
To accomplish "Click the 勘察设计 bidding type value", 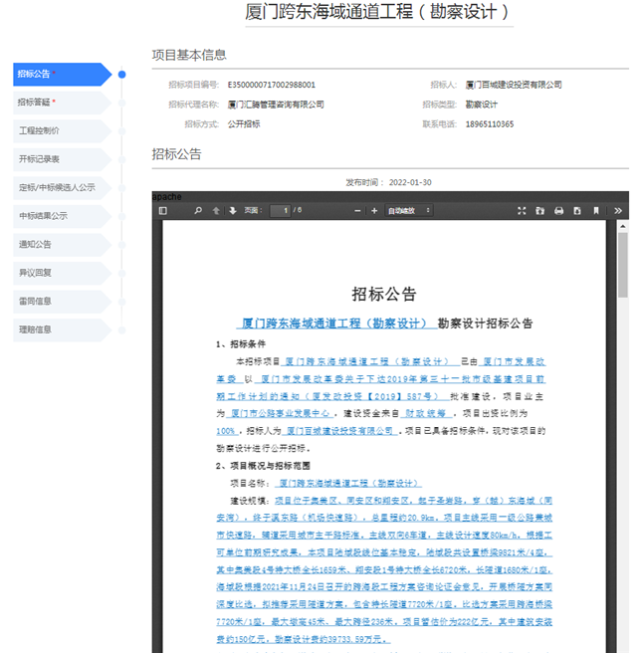I will pyautogui.click(x=482, y=105).
